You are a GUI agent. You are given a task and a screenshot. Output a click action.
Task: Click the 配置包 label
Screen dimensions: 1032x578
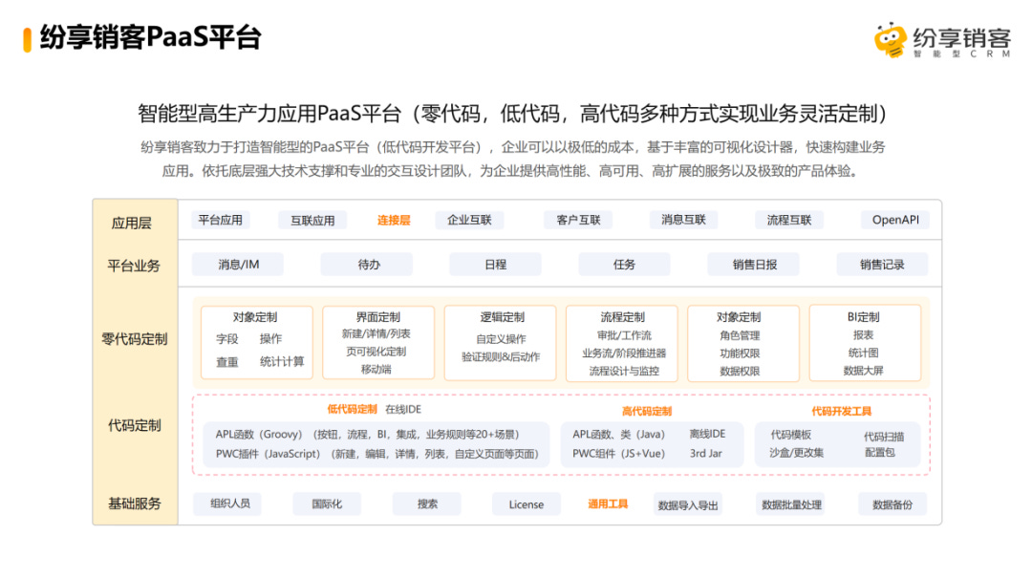coord(879,452)
